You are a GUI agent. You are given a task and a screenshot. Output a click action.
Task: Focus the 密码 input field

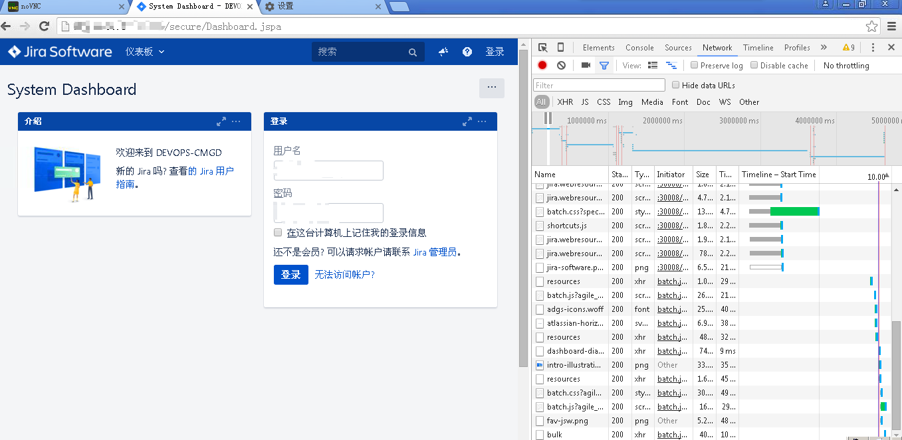pos(328,213)
